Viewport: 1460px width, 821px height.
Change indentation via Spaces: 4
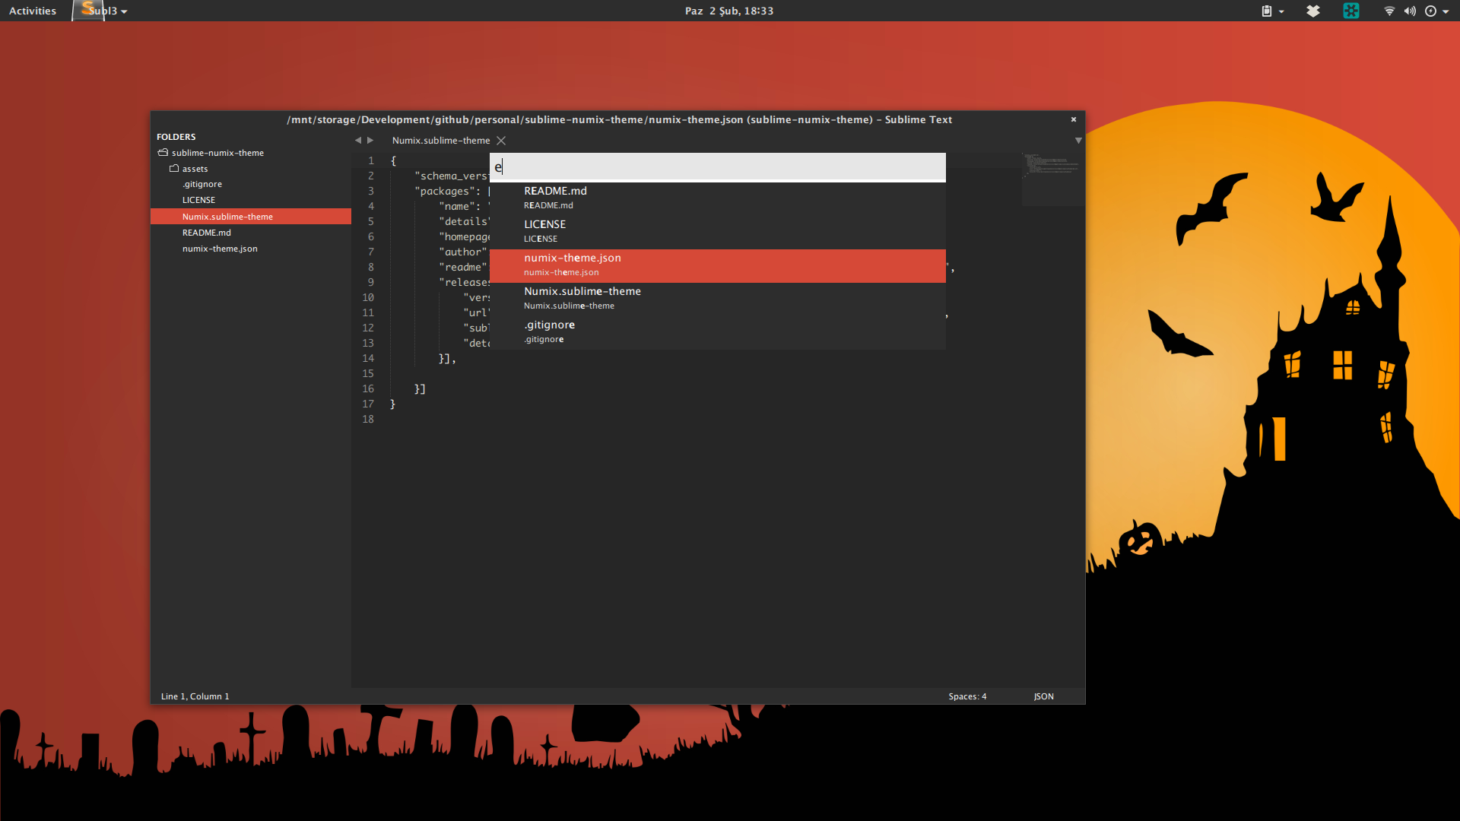967,696
